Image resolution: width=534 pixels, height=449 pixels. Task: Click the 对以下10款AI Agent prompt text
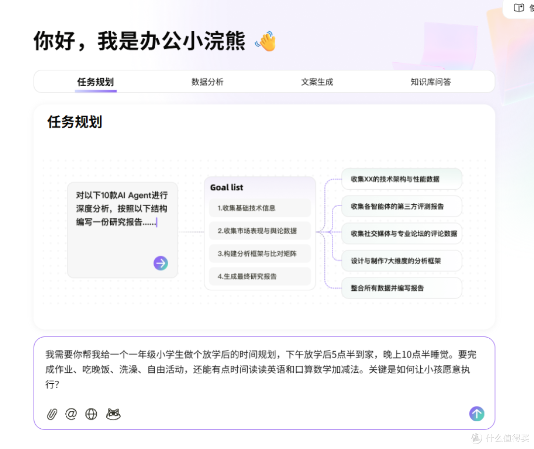(x=122, y=209)
